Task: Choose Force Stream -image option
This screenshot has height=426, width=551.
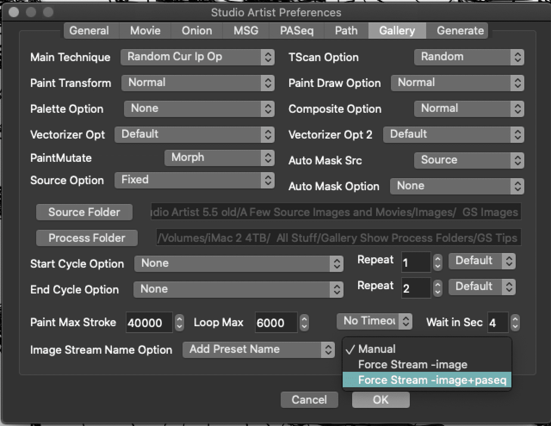Action: 427,364
